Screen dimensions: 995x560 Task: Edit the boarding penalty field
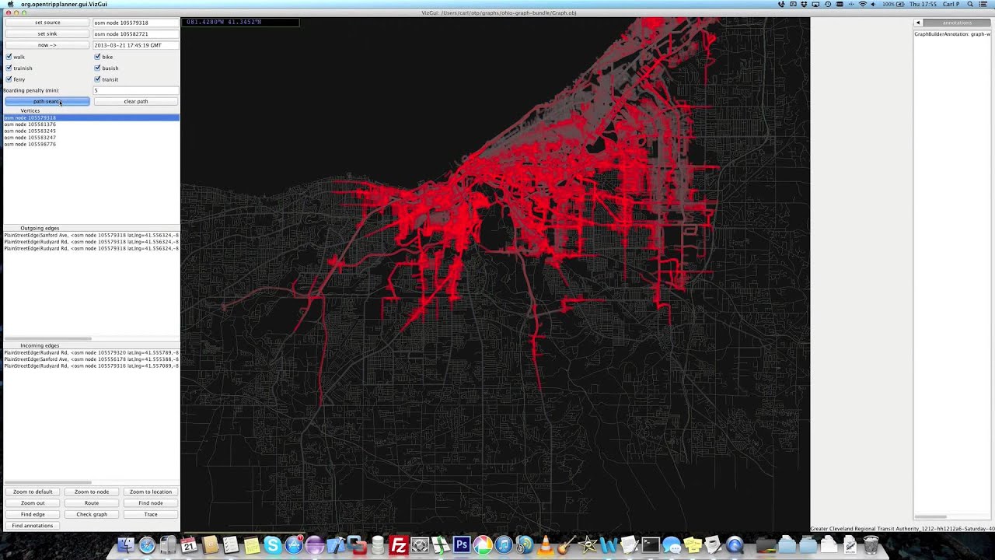(136, 90)
